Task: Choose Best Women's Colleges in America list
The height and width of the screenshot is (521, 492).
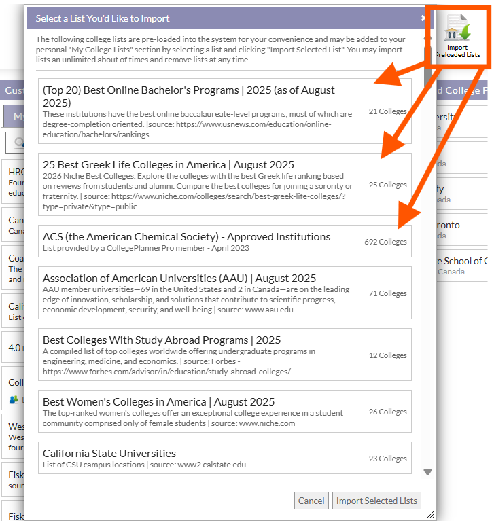Action: coord(224,411)
